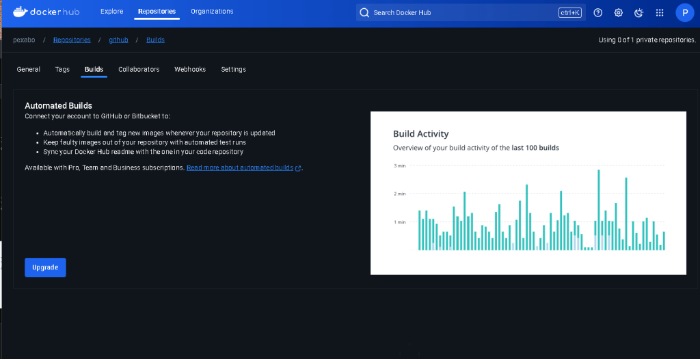The image size is (700, 359).
Task: Toggle dark mode moon icon
Action: pyautogui.click(x=639, y=13)
